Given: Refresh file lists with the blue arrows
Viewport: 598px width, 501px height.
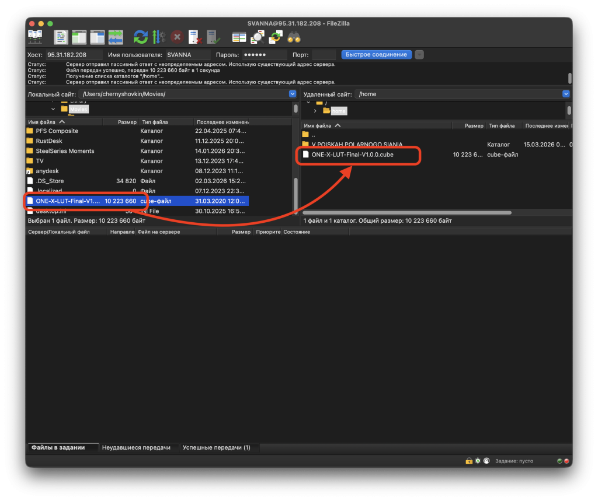Looking at the screenshot, I should pyautogui.click(x=140, y=37).
